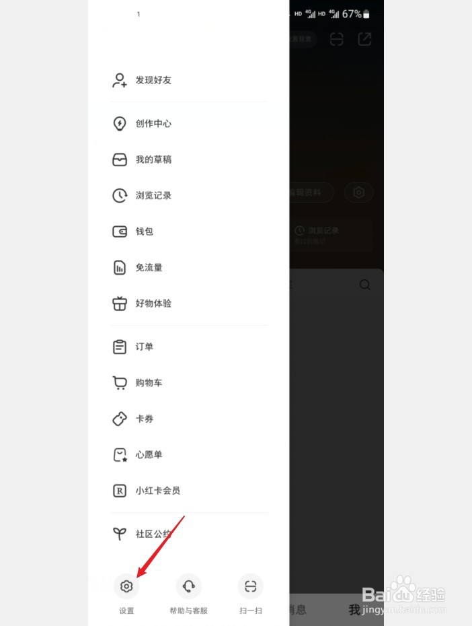Screen dimensions: 472x626
Task: Open 订单 orders entry
Action: 189,347
